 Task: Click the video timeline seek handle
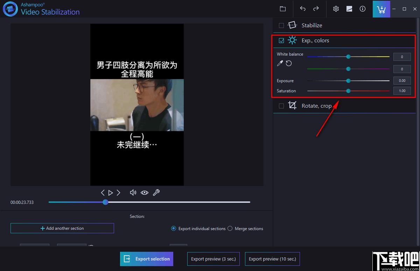(x=105, y=202)
